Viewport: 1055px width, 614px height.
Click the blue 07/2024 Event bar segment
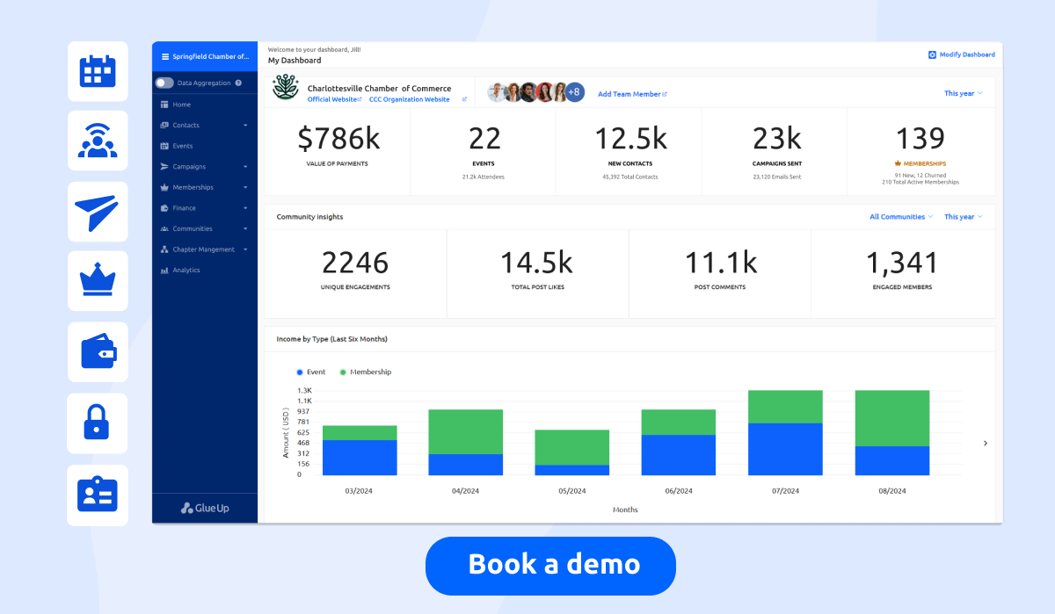point(785,449)
